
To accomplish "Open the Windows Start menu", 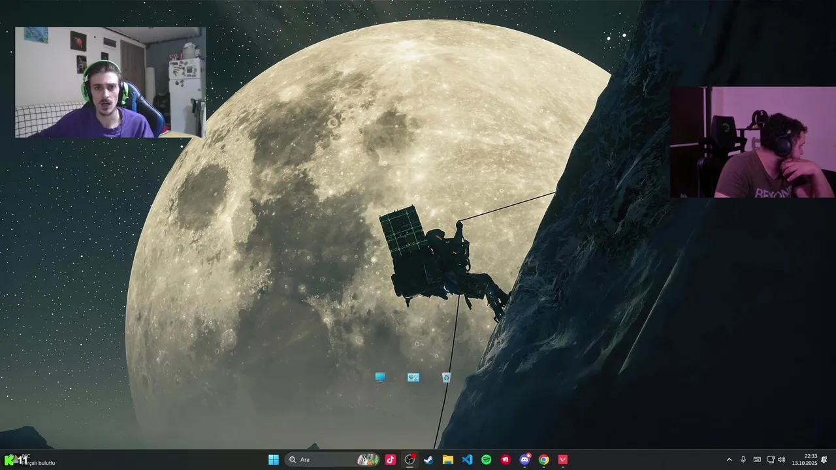I will click(x=274, y=460).
